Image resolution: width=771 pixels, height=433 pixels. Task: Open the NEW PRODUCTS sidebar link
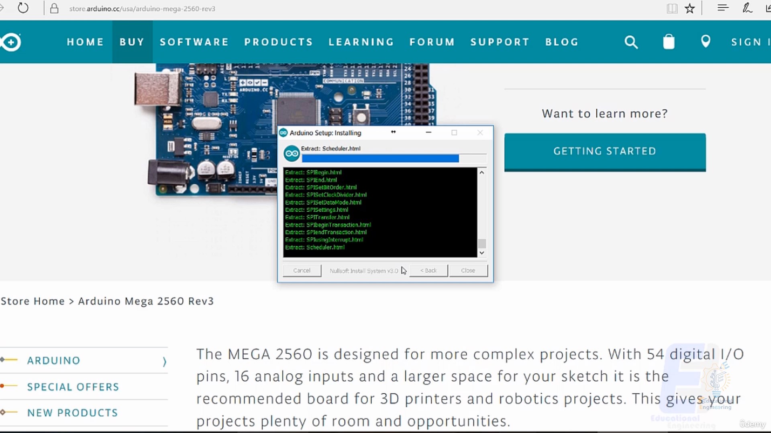pyautogui.click(x=72, y=413)
